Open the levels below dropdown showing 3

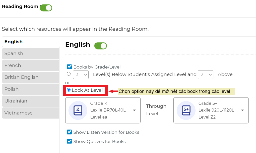pos(81,74)
